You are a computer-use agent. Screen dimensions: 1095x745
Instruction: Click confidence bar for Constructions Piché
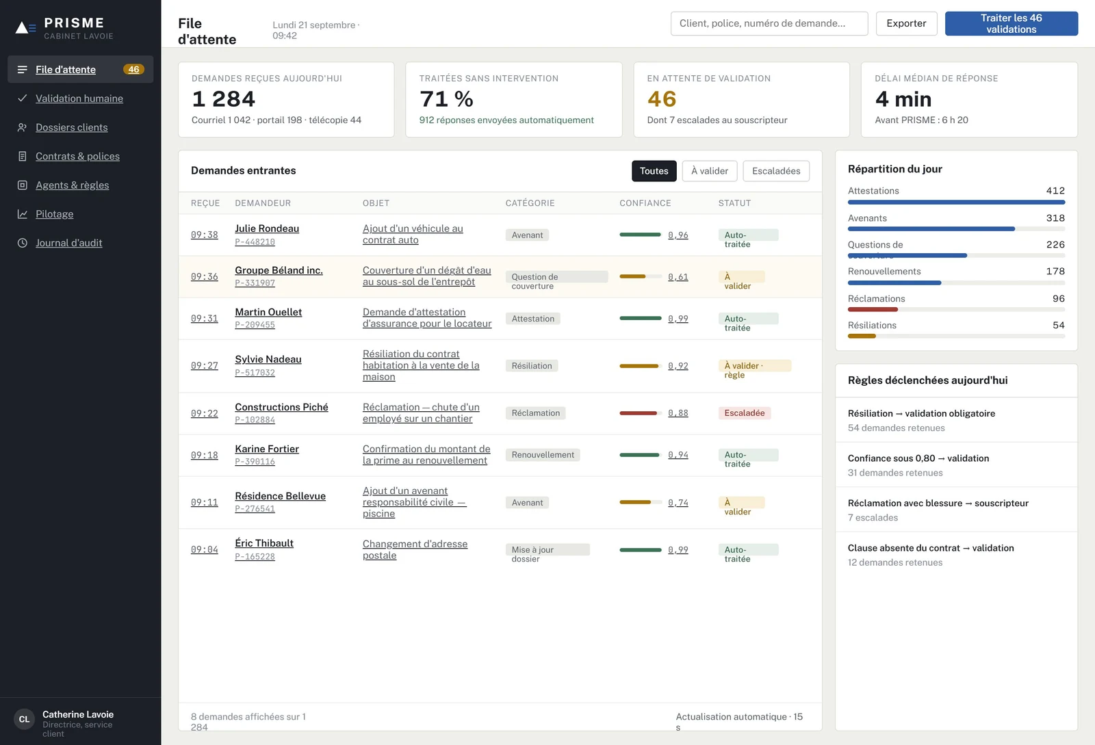tap(641, 413)
